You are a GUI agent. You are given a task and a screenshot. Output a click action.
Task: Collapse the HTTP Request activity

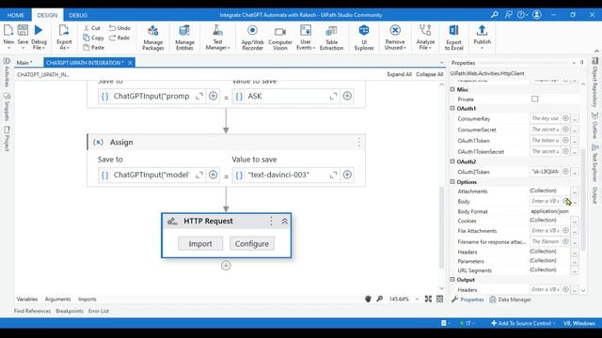pyautogui.click(x=284, y=222)
